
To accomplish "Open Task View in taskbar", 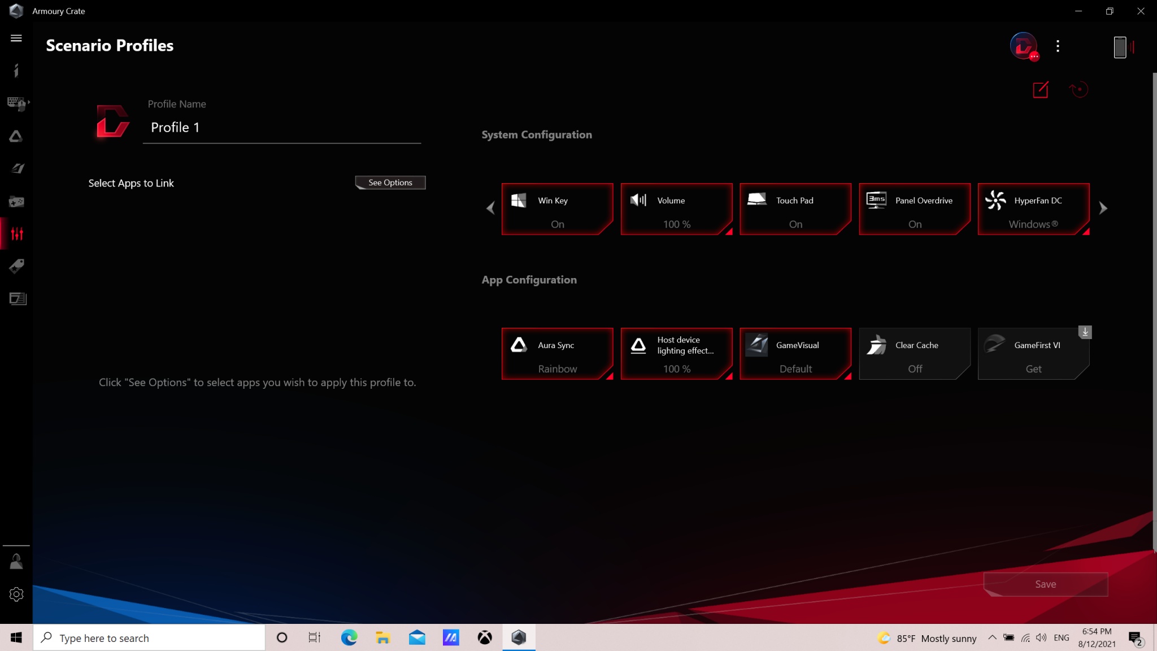I will tap(315, 638).
